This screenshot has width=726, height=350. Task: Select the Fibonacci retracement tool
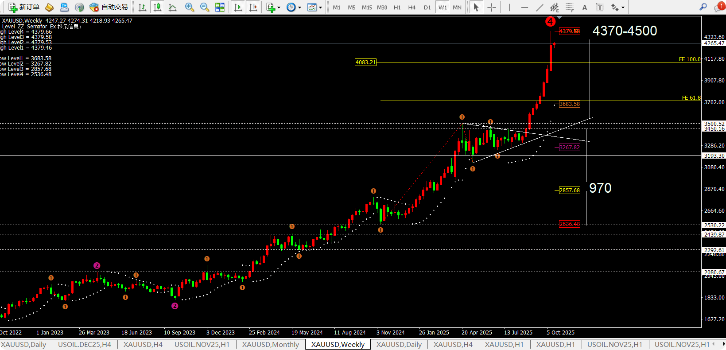pos(570,7)
